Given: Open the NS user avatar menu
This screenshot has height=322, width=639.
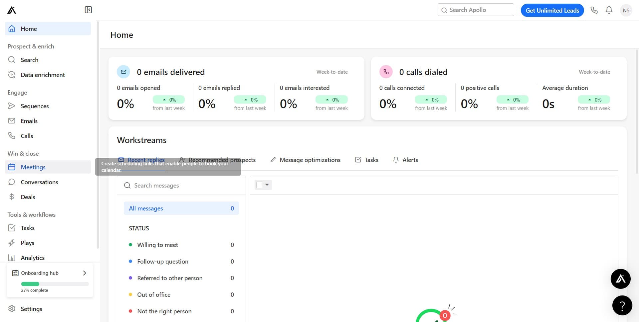Looking at the screenshot, I should coord(626,10).
